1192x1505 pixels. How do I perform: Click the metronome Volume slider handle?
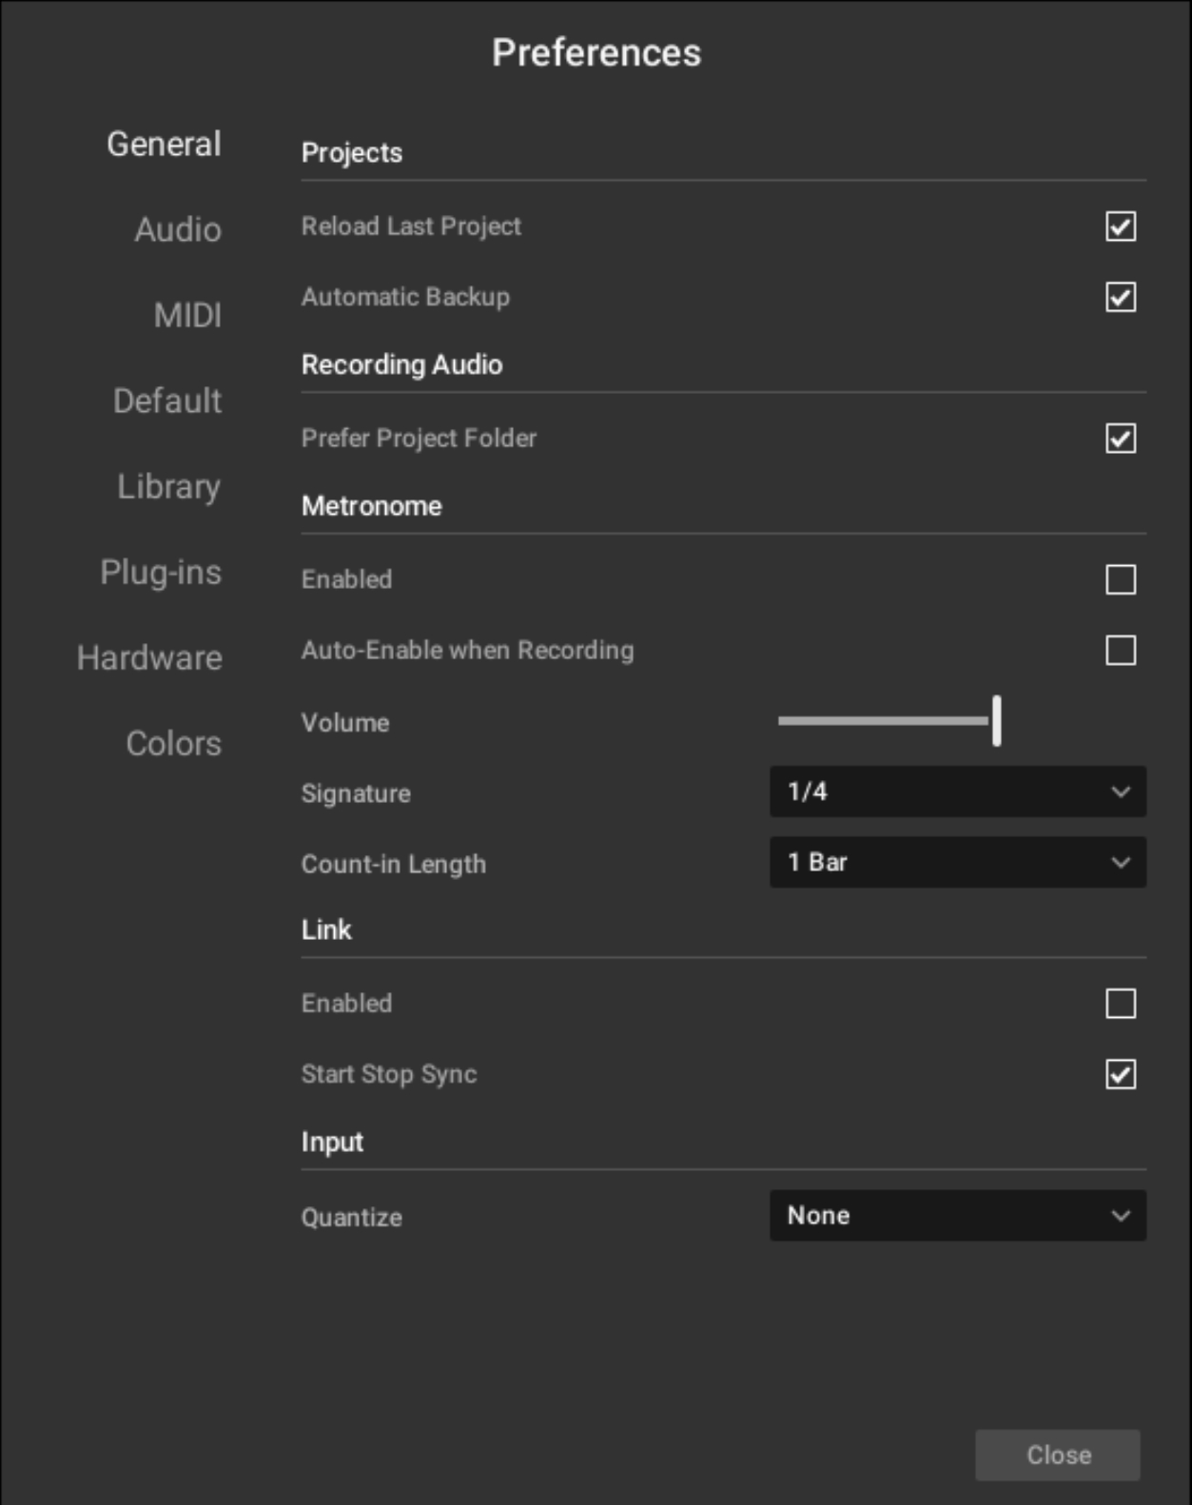point(996,721)
